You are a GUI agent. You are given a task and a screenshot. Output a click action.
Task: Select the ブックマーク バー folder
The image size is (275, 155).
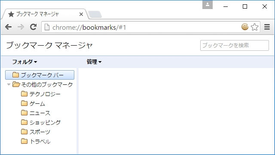tap(40, 75)
